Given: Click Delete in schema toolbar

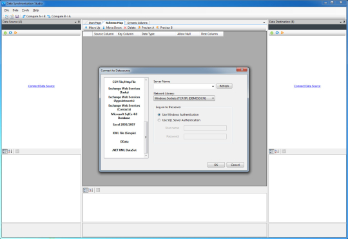Looking at the screenshot, I should (x=130, y=28).
